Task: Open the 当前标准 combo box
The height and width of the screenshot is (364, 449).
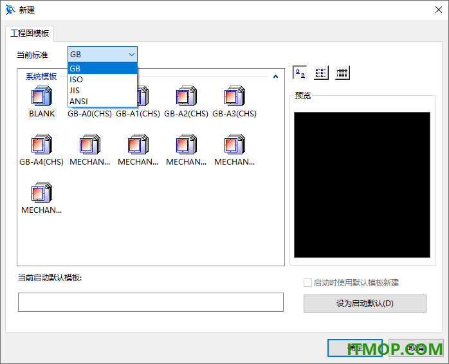Action: [102, 55]
